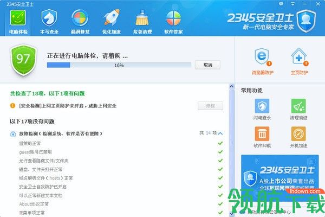Go to the 垃圾清理 broom tab
This screenshot has height=217, width=325.
coord(142,22)
